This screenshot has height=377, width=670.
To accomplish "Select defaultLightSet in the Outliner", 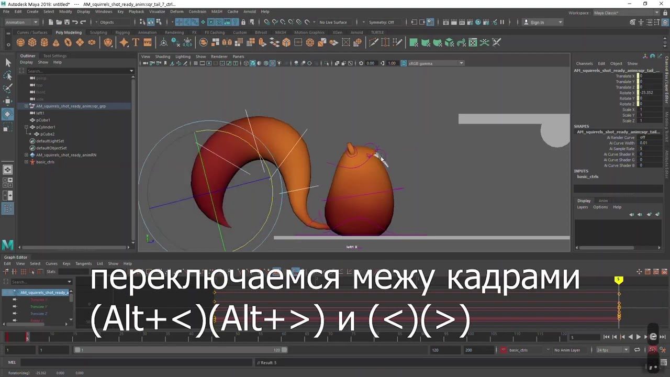I will (x=50, y=141).
